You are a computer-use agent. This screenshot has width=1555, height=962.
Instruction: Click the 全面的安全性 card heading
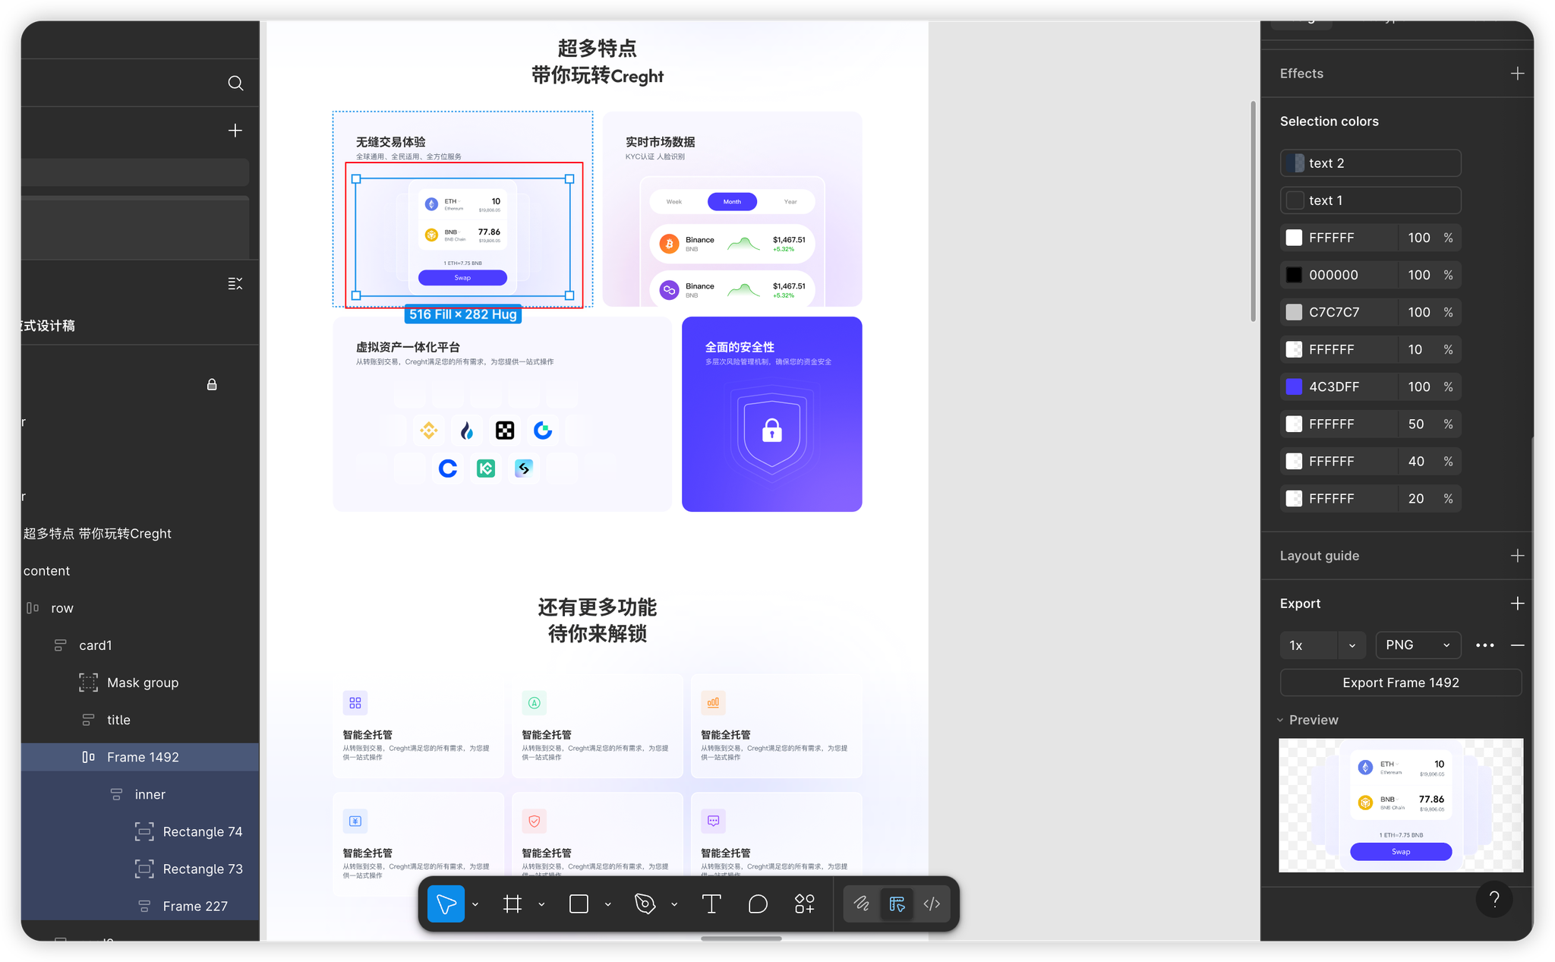coord(740,347)
